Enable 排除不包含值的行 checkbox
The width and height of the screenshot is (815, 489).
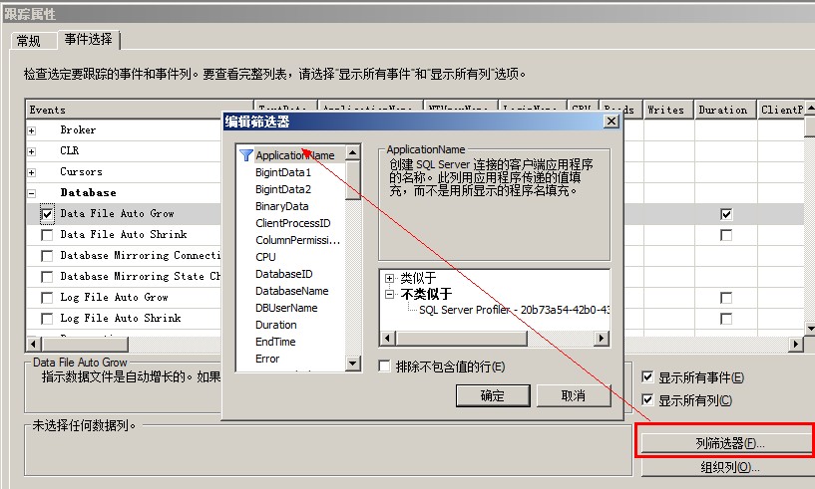click(x=385, y=367)
